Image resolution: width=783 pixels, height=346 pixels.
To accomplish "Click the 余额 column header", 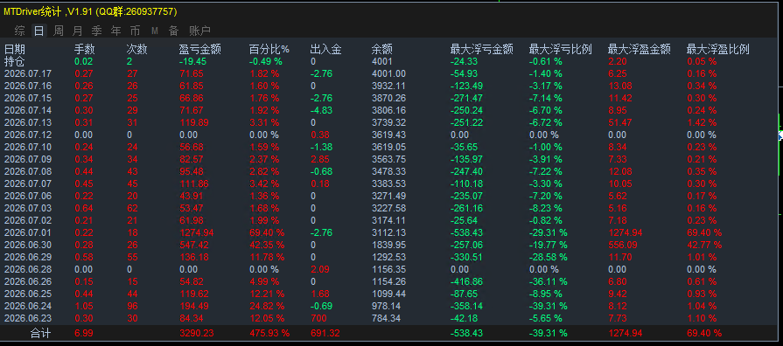I will [382, 49].
